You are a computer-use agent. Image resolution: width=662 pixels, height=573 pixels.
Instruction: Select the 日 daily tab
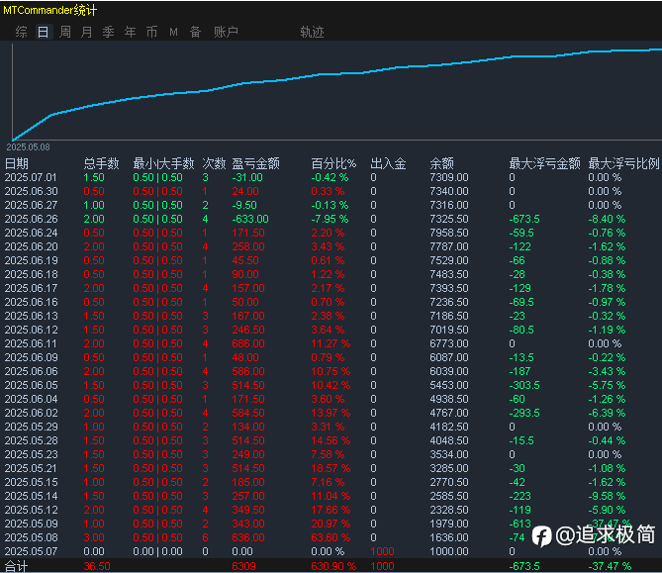(44, 32)
